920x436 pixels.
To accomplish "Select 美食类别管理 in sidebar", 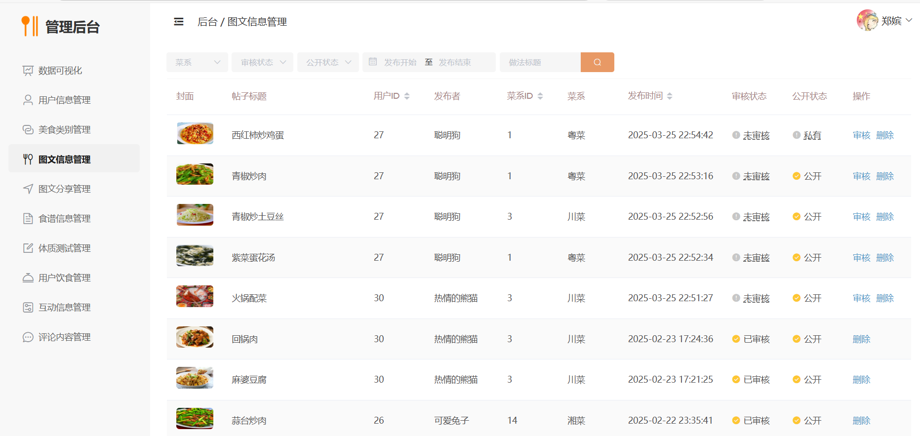I will (x=74, y=130).
